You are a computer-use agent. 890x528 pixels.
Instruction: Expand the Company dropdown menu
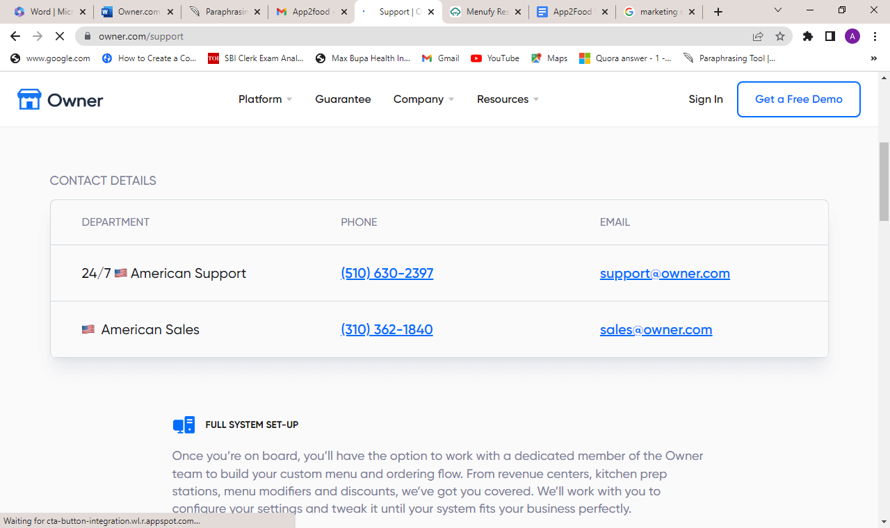pos(423,99)
